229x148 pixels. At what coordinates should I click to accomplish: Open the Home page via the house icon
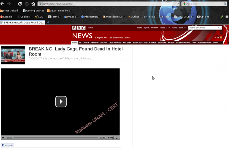[x=33, y=4]
